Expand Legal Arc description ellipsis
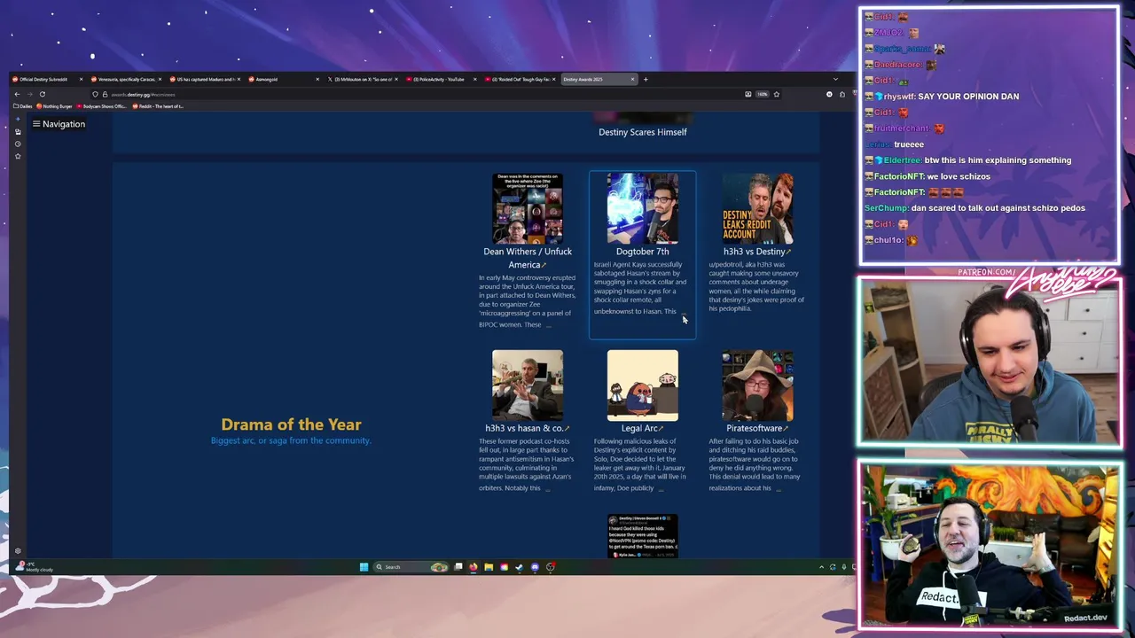Image resolution: width=1135 pixels, height=638 pixels. (661, 488)
